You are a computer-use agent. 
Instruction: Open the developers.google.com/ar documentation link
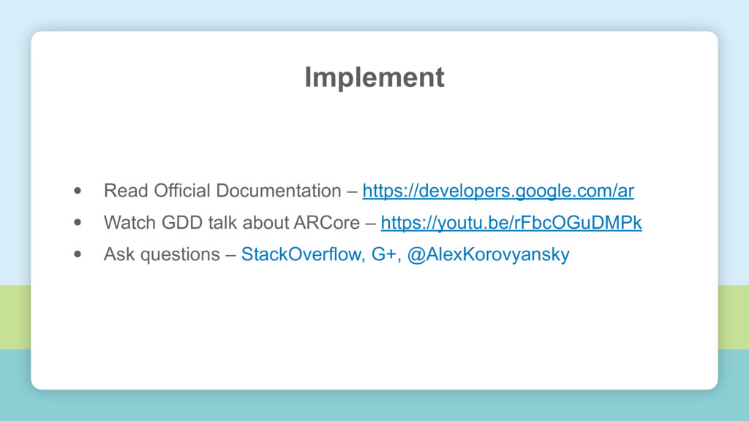(x=498, y=191)
